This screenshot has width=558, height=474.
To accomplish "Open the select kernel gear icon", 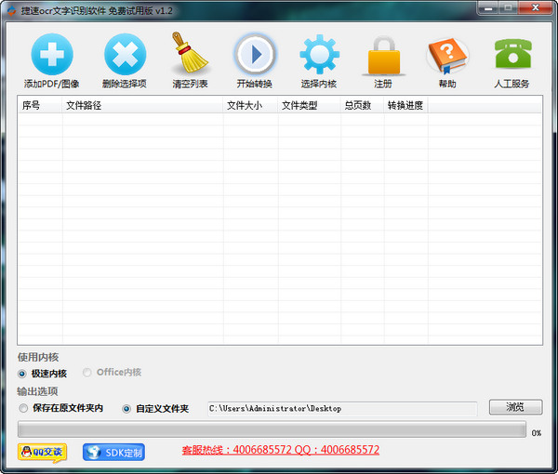I will coord(319,54).
